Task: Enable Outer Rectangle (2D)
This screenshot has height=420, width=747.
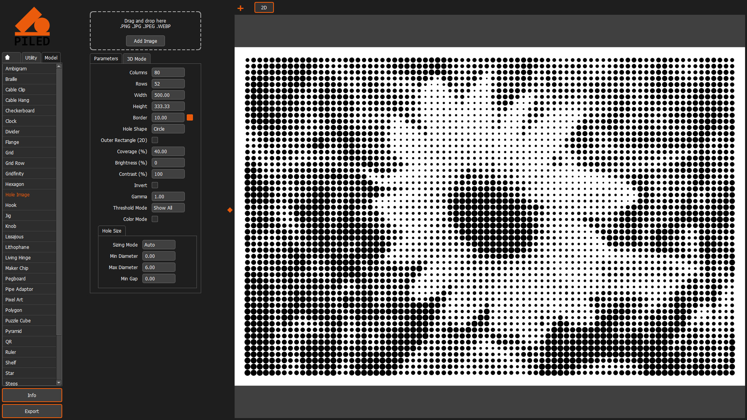Action: 154,140
